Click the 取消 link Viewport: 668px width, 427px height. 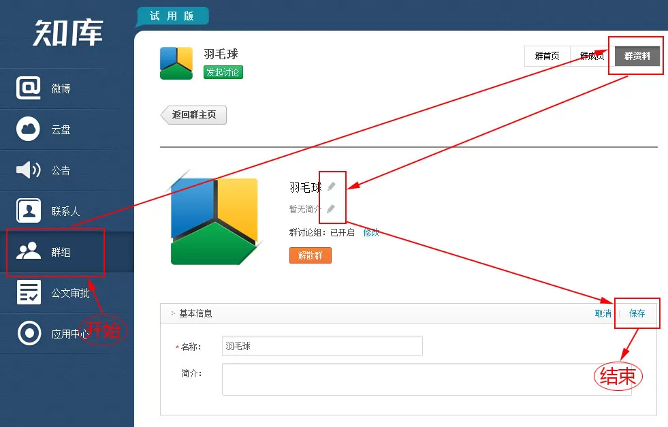603,314
